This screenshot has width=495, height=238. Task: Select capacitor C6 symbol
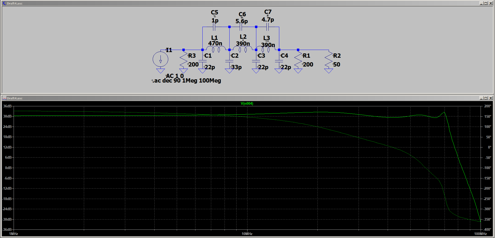tap(241, 27)
